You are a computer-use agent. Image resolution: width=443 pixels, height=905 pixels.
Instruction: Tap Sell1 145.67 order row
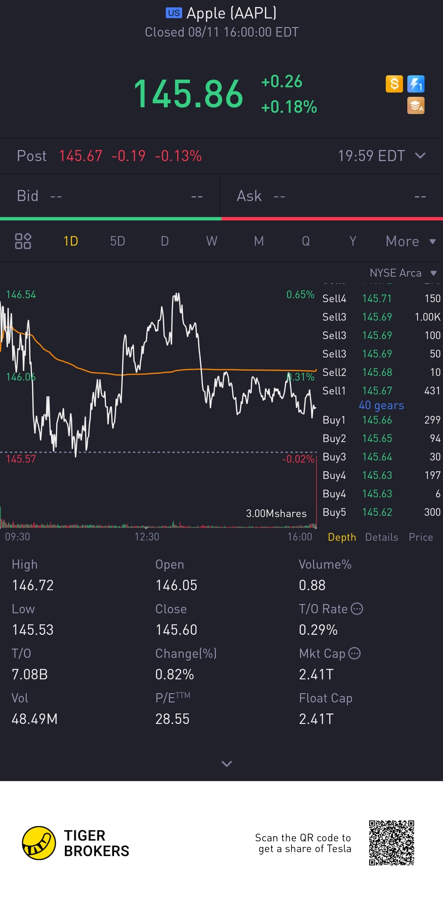381,390
